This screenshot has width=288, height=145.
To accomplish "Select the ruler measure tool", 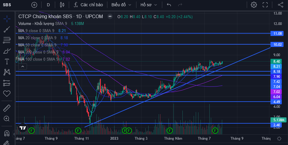I will (x=7, y=108).
